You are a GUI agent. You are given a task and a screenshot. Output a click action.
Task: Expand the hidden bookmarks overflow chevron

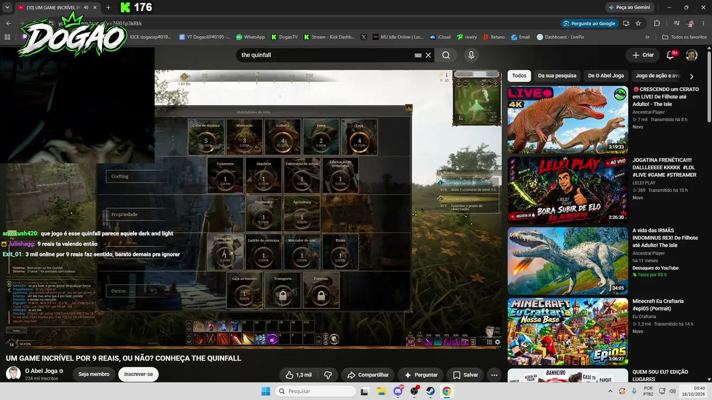(647, 37)
